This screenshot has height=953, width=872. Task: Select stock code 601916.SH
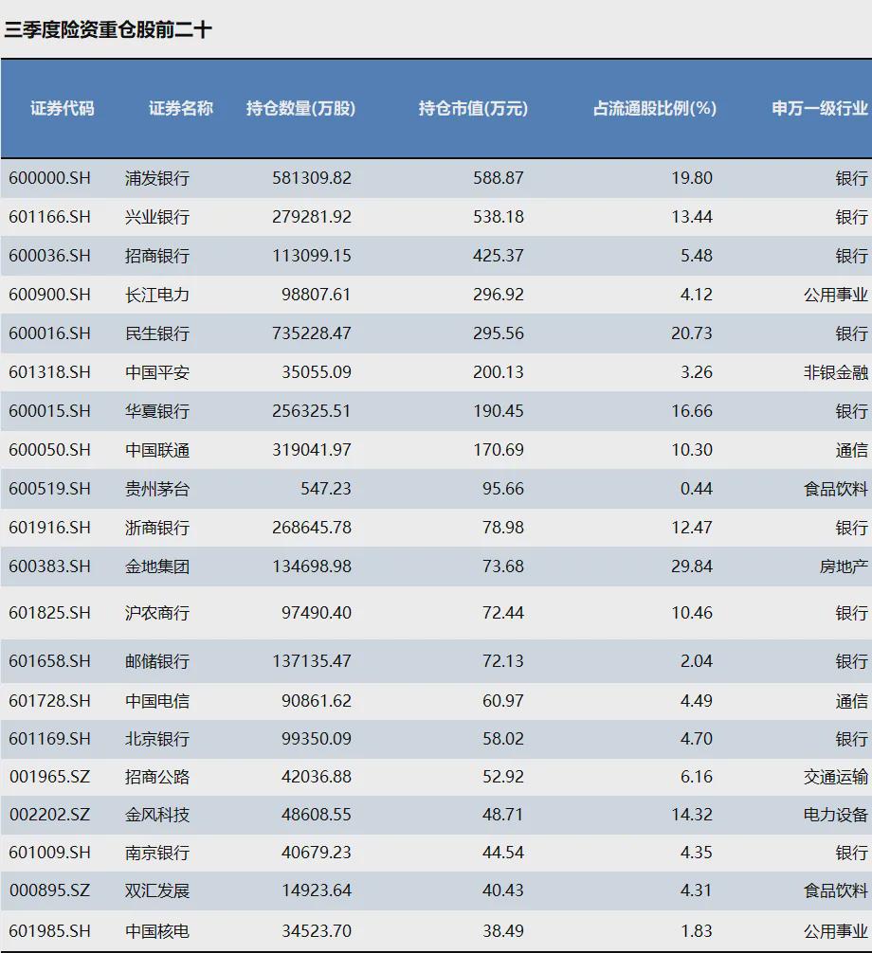point(49,529)
